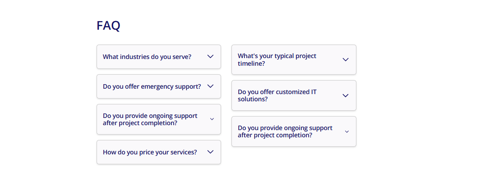Open 'Do you offer customized IT solutions?' question text
The image size is (485, 194).
tap(277, 95)
